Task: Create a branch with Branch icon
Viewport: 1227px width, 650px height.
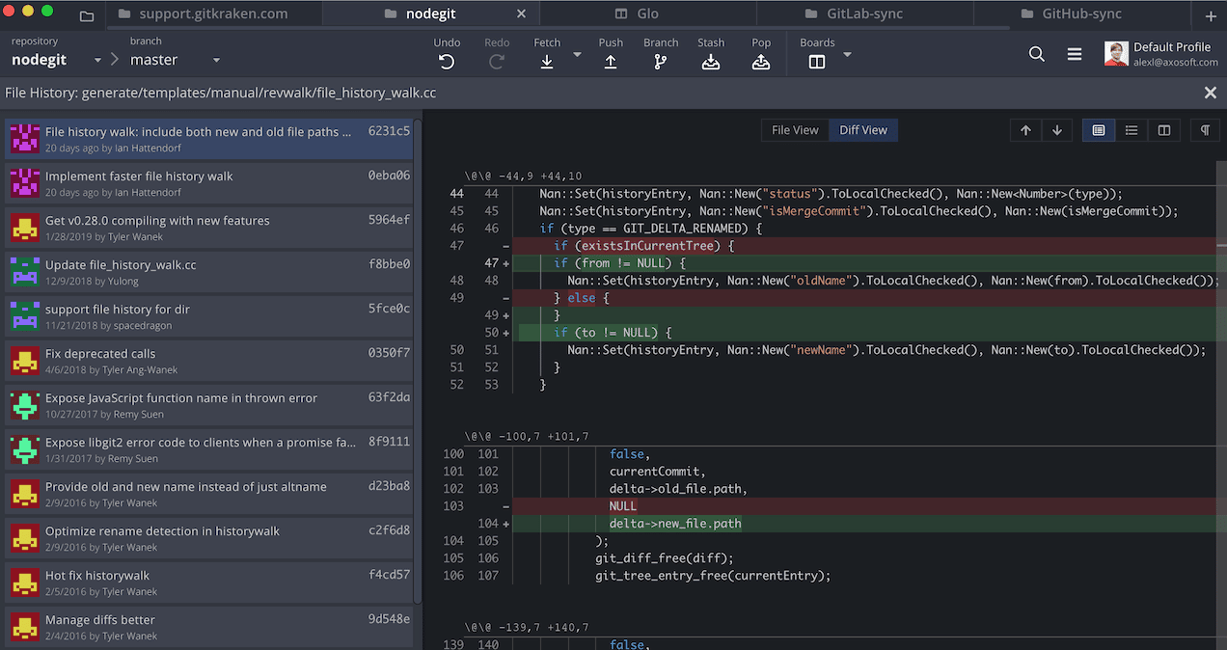Action: pyautogui.click(x=660, y=61)
